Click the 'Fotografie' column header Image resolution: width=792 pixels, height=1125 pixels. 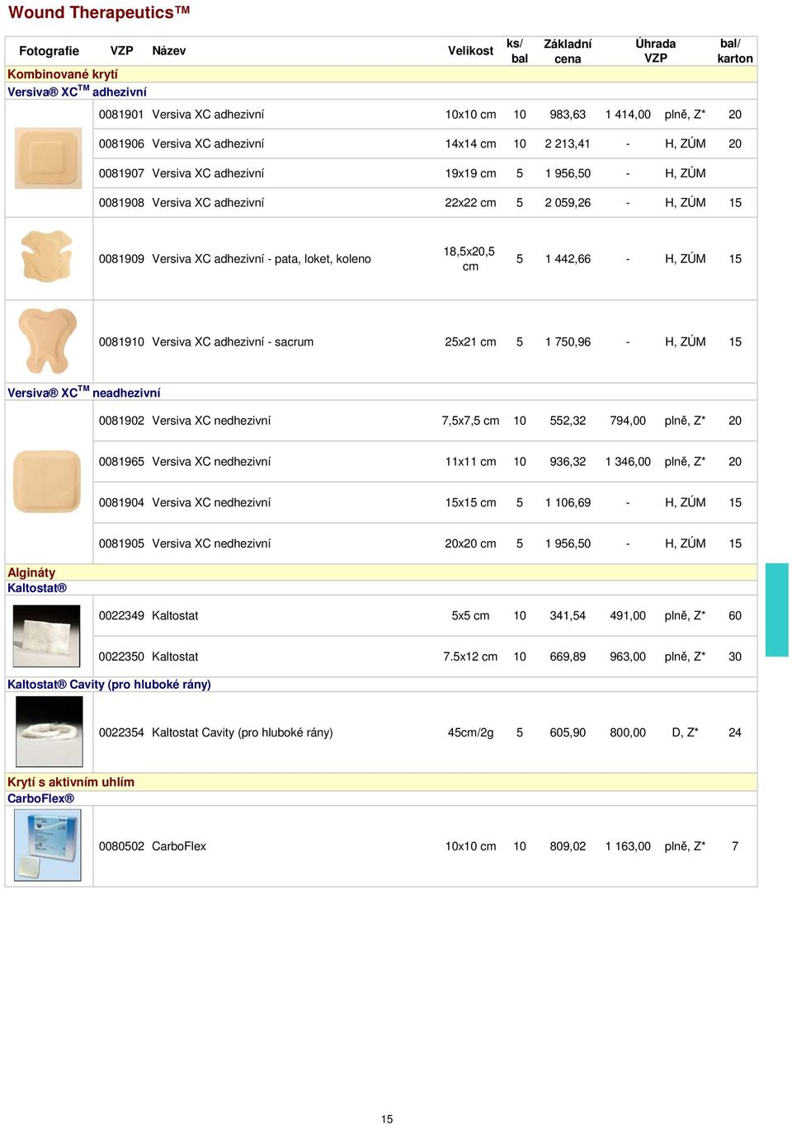coord(49,51)
